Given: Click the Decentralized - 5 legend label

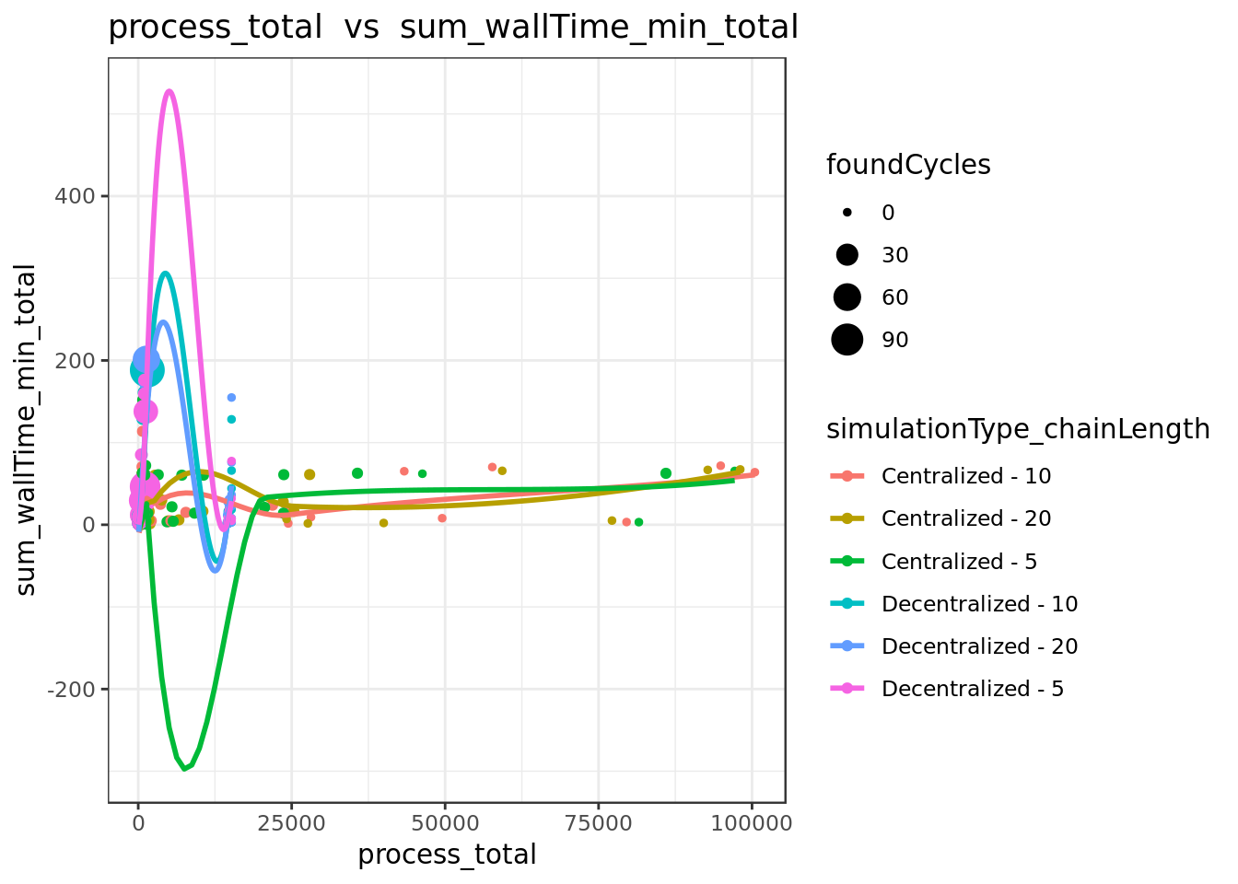Looking at the screenshot, I should pyautogui.click(x=973, y=689).
